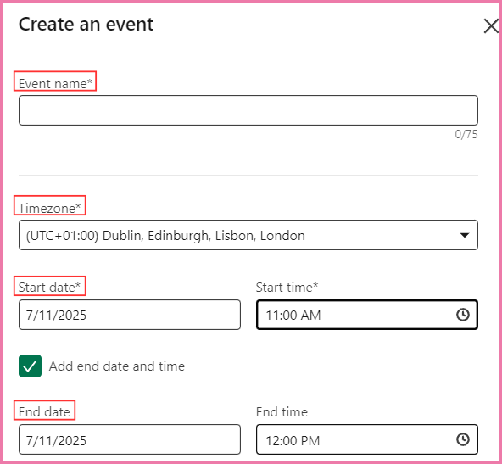Click the 0/75 character counter

coord(466,134)
